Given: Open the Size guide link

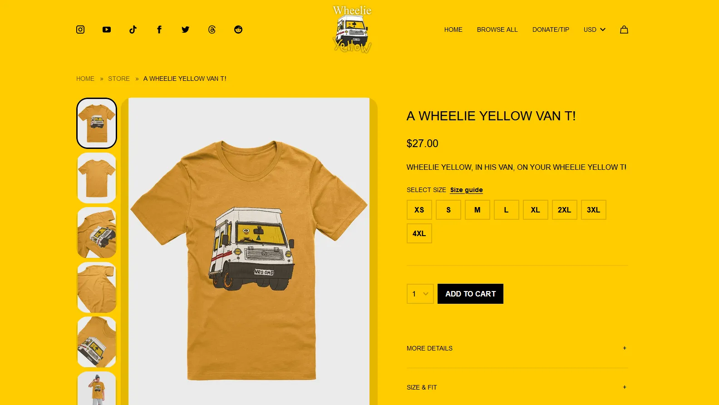Looking at the screenshot, I should [467, 190].
